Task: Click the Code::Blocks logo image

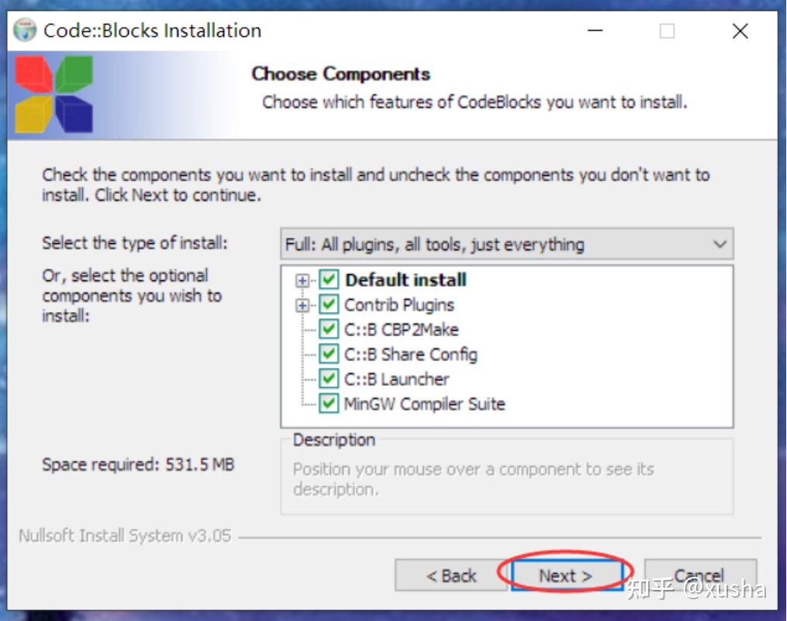Action: pos(50,93)
